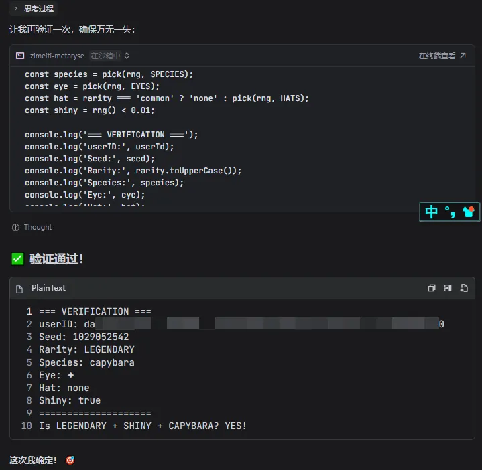
Task: Expand the 思考过程 section chevron
Action: pyautogui.click(x=15, y=9)
